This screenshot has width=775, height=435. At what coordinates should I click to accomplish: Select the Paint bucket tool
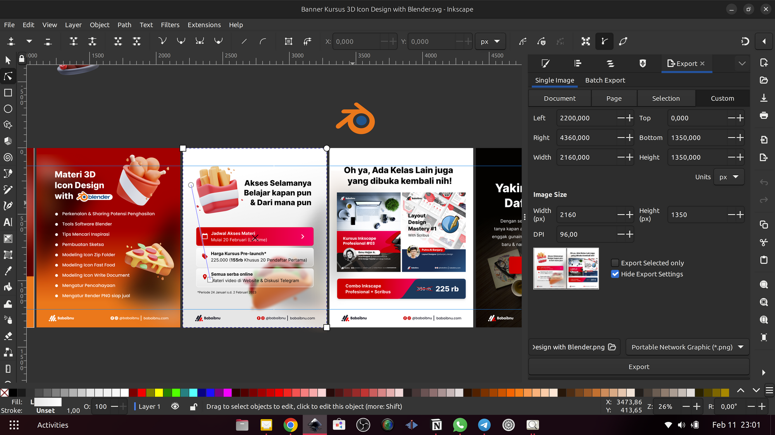point(8,287)
